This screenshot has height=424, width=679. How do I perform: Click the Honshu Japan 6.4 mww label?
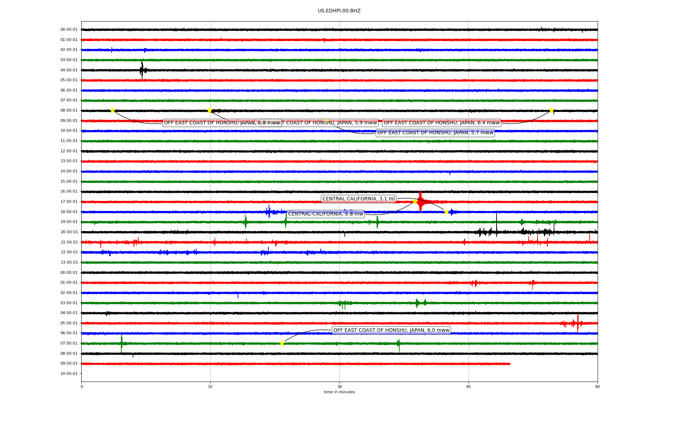point(441,123)
